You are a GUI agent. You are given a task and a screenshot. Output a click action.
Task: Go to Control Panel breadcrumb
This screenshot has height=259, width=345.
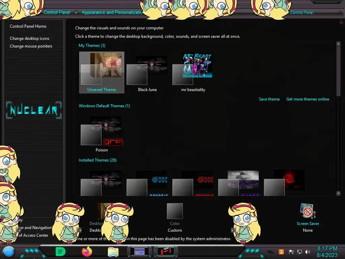tap(57, 12)
